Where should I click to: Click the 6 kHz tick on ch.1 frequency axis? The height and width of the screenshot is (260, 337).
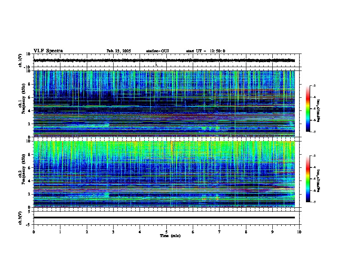29,97
